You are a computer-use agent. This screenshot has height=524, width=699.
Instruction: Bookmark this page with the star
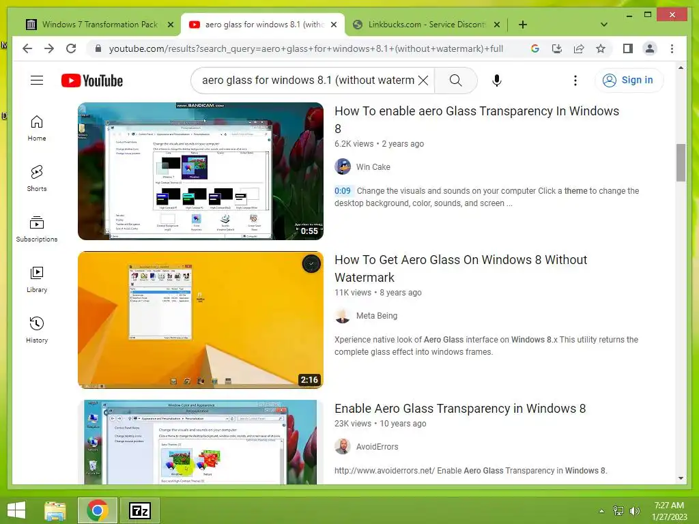[x=601, y=48]
